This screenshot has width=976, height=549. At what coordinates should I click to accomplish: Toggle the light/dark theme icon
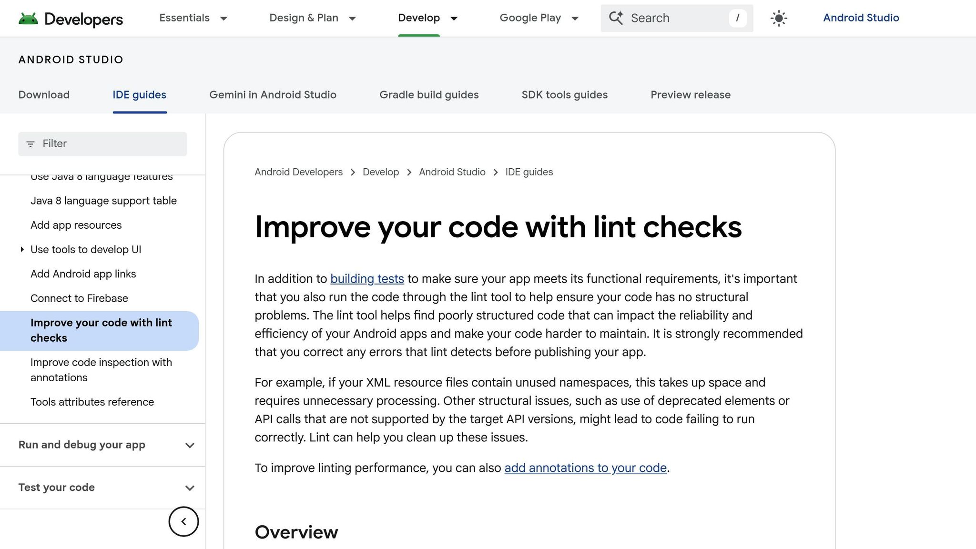(778, 19)
